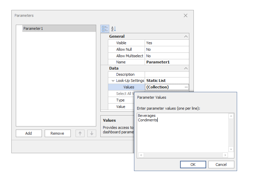Screen dimensions: 256x194
Task: Select the Description property label
Action: click(125, 74)
